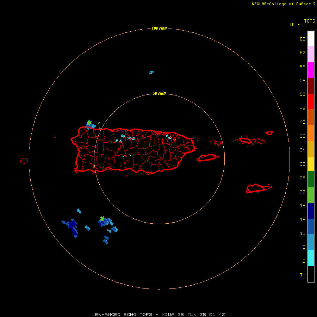Click the '26' legend value
The height and width of the screenshot is (317, 317).
click(303, 178)
